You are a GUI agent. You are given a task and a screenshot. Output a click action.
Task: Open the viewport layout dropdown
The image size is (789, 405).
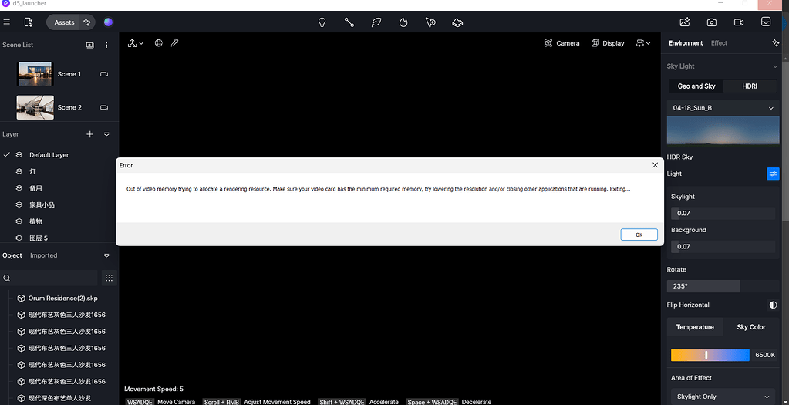[643, 43]
